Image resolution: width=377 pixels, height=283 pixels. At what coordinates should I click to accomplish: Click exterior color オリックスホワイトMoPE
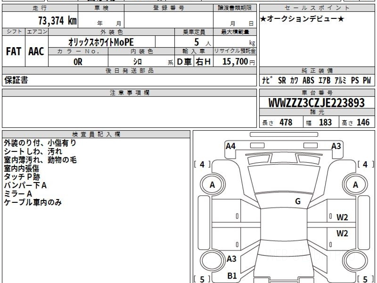tap(101, 42)
